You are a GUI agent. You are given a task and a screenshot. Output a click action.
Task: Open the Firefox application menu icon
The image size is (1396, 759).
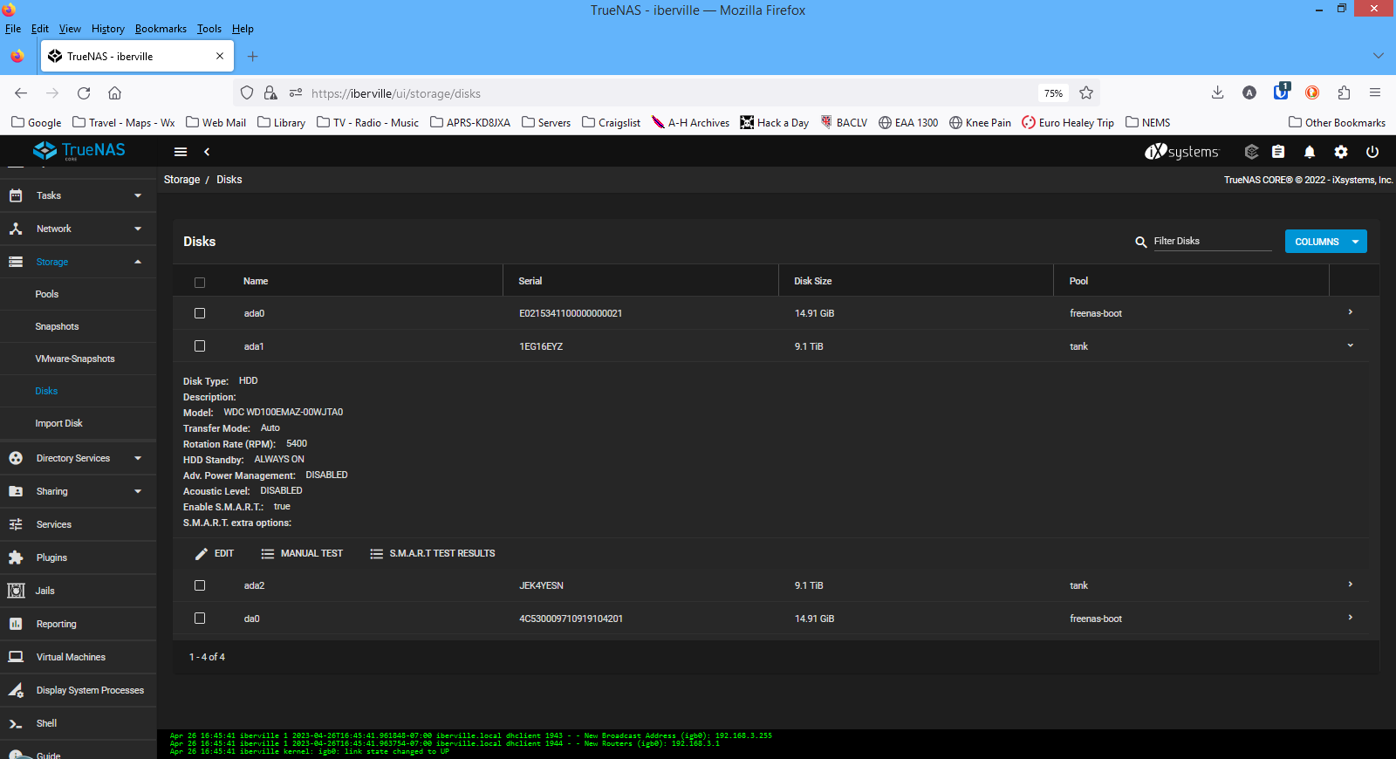click(x=1375, y=92)
